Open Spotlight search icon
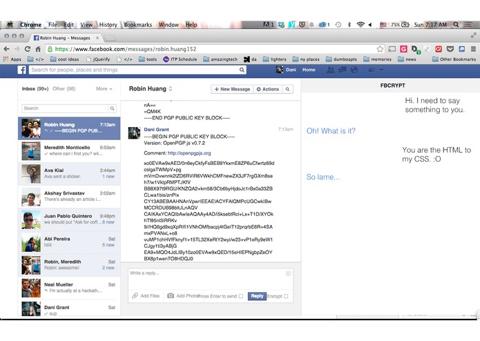 (x=456, y=25)
